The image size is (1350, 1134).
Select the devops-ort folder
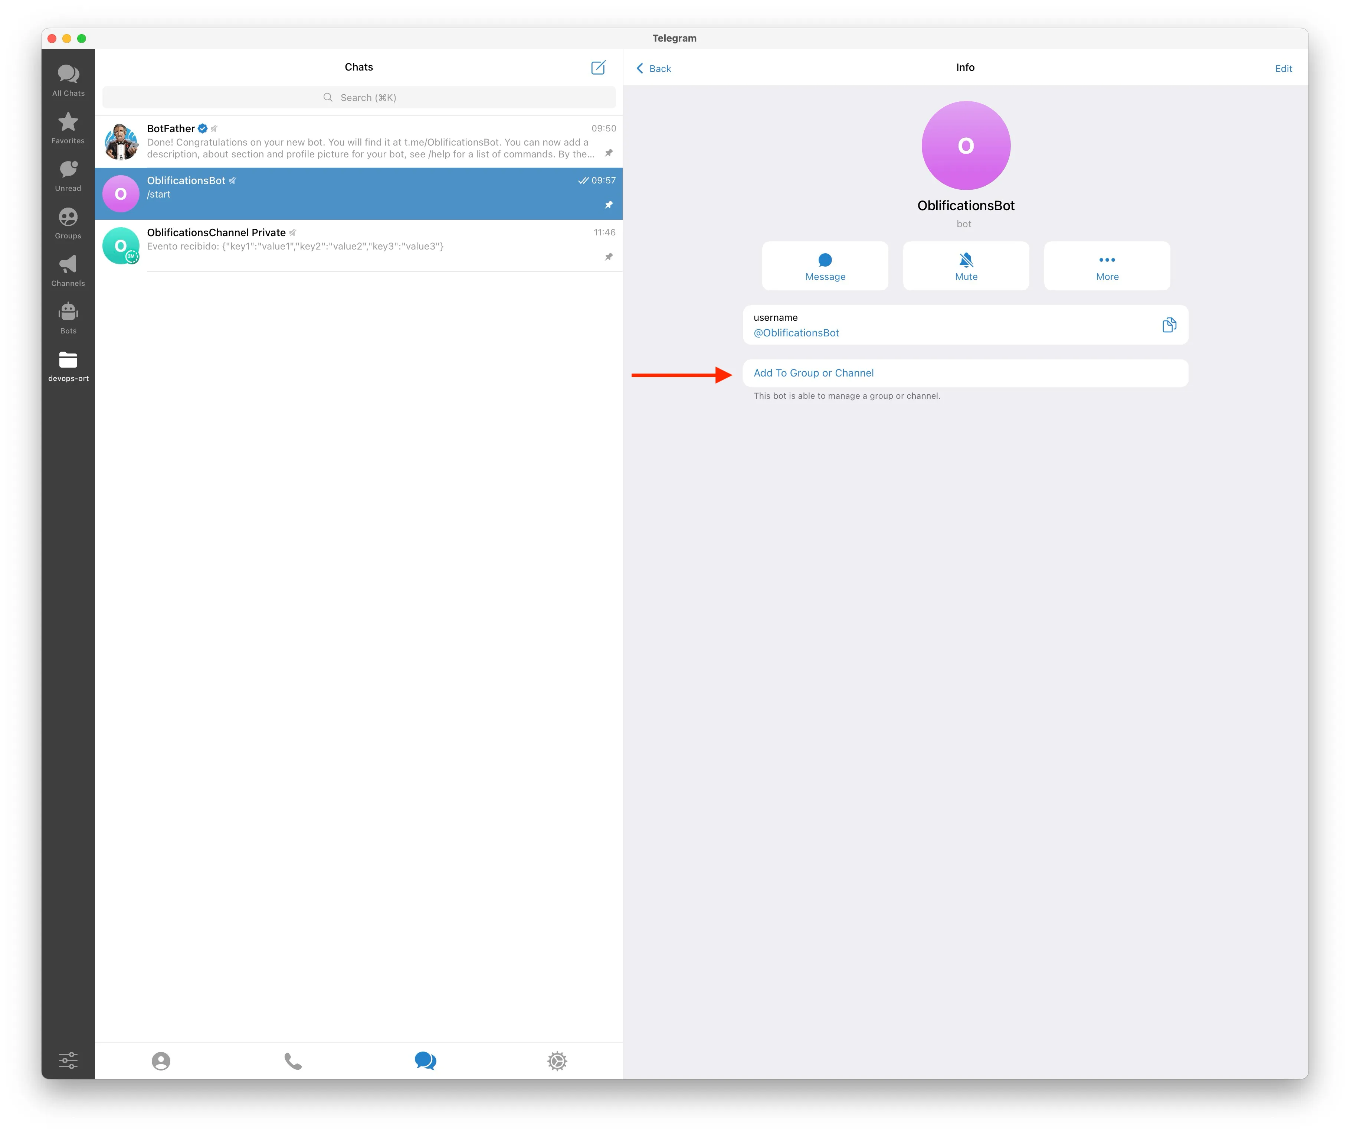click(68, 366)
